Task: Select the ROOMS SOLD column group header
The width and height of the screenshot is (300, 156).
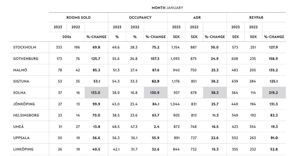Action: [x=78, y=18]
